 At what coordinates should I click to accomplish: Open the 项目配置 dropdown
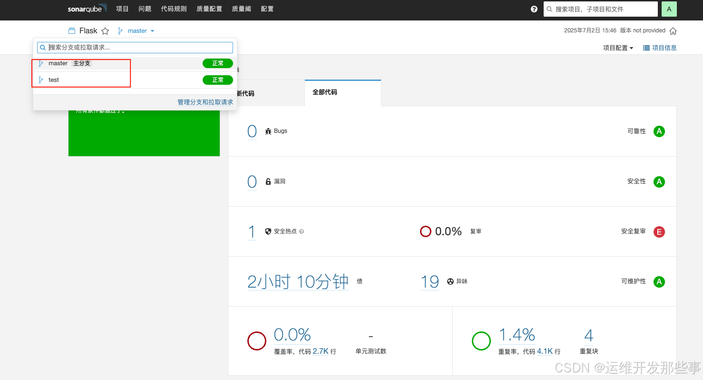pyautogui.click(x=618, y=48)
